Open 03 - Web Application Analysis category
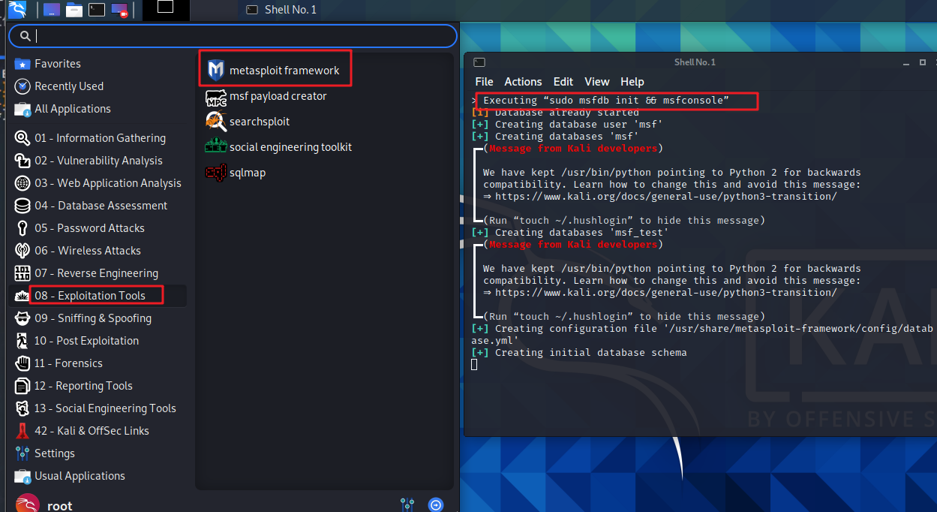Viewport: 937px width, 512px height. 98,183
